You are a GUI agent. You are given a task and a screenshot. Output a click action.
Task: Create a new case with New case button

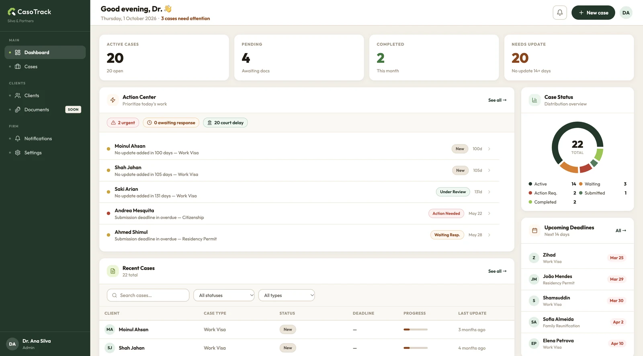click(x=593, y=12)
